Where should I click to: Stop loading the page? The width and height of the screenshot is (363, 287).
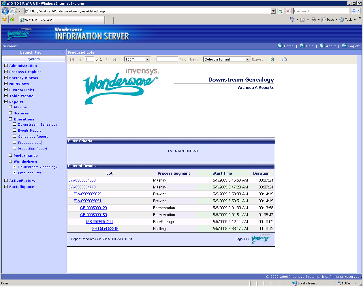click(x=288, y=11)
